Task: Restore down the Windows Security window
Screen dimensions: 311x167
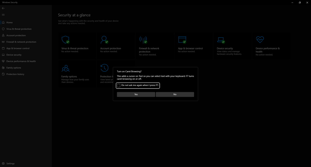Action: (300, 2)
